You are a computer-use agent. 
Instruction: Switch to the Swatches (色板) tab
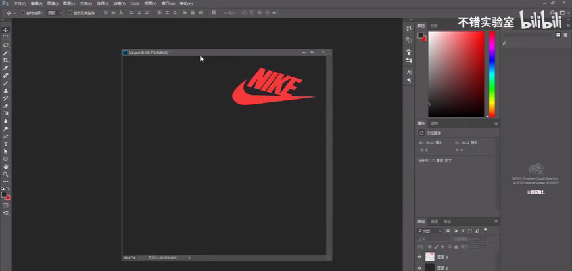(x=433, y=26)
